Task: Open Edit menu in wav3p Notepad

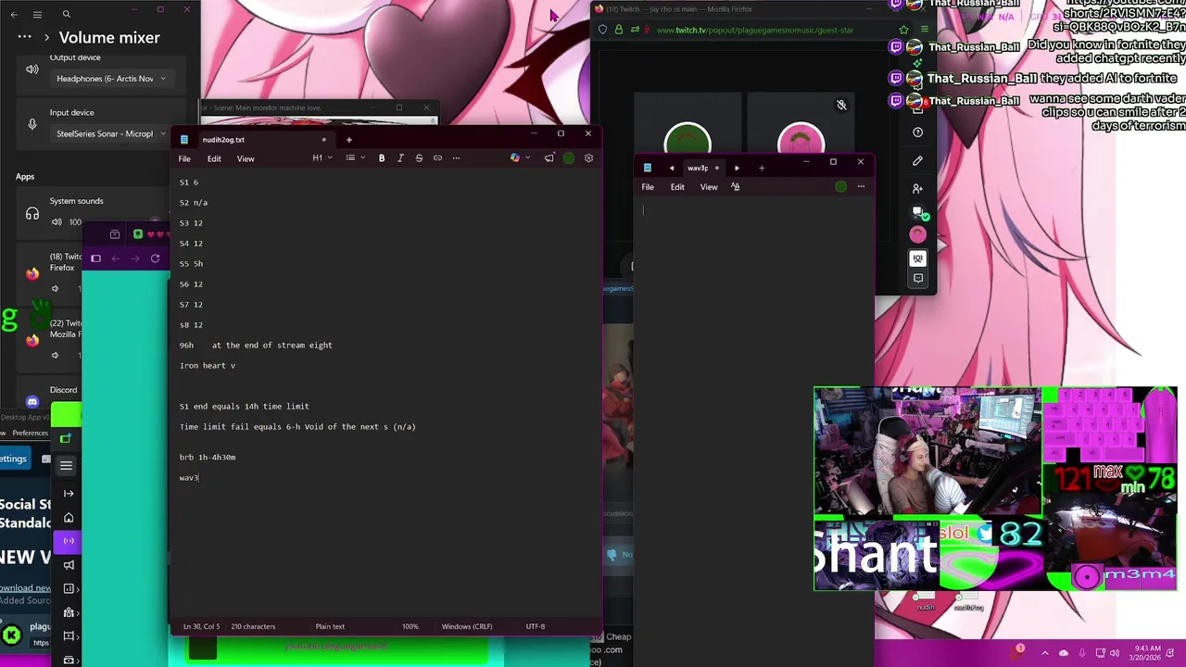Action: (x=677, y=187)
